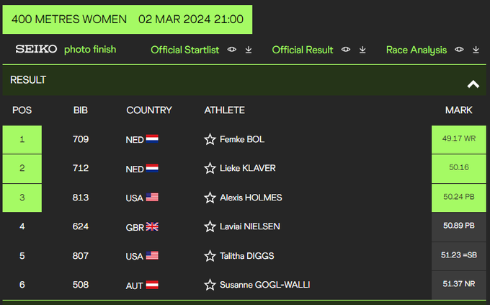Collapse the RESULT section chevron
The height and width of the screenshot is (305, 490).
click(x=473, y=84)
